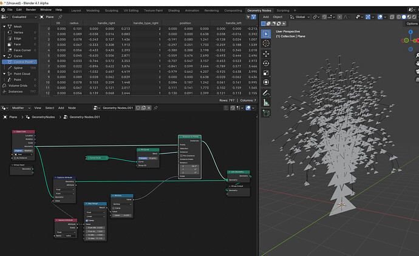Select the Select Box tool in viewport
Image resolution: width=419 pixels, height=256 pixels.
(x=266, y=33)
